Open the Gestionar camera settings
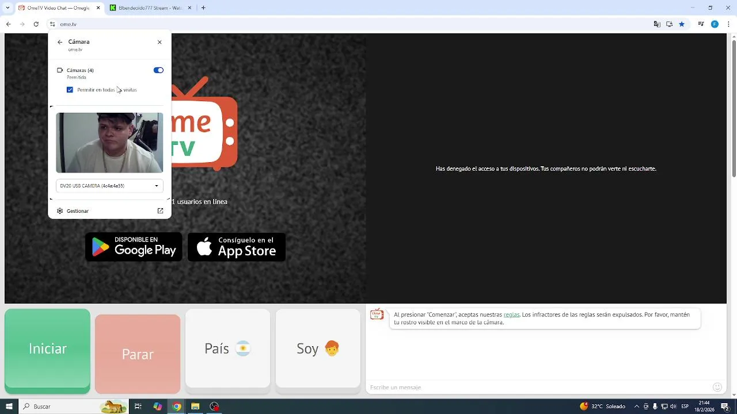The width and height of the screenshot is (737, 414). pos(109,211)
